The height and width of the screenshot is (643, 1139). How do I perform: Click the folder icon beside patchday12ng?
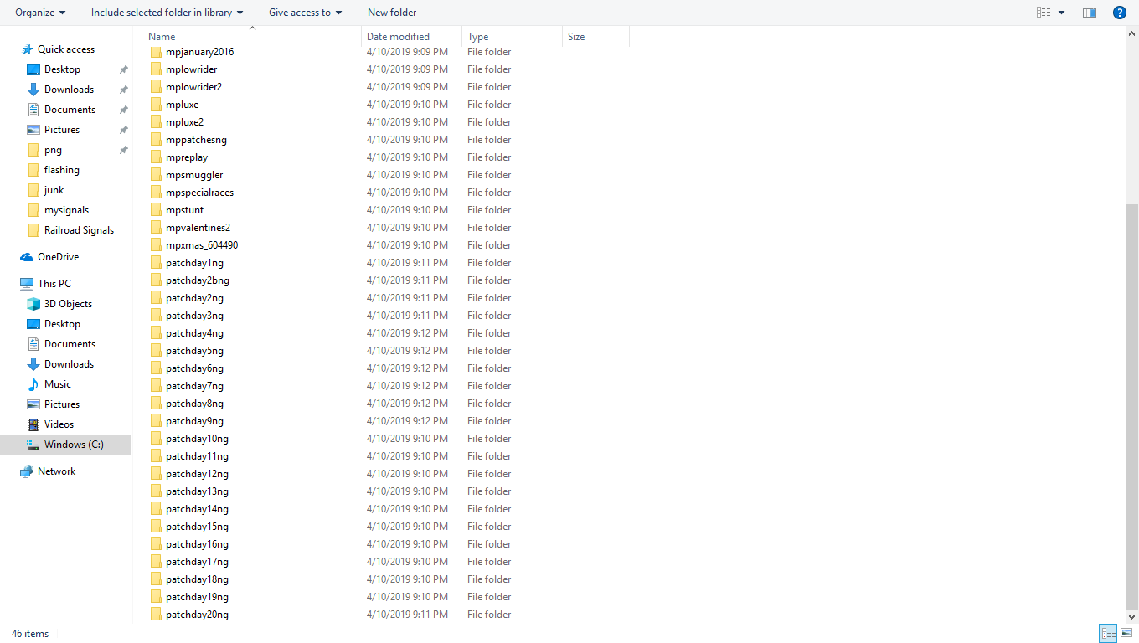(156, 474)
